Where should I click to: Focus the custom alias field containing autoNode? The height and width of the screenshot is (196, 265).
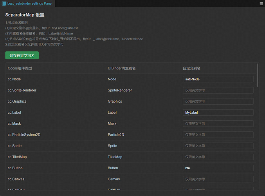coord(218,79)
